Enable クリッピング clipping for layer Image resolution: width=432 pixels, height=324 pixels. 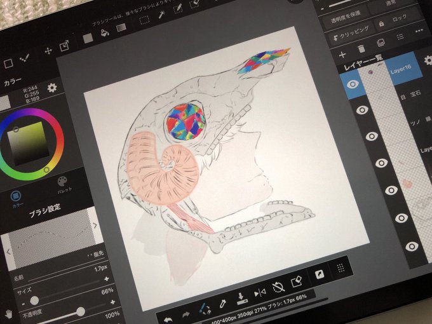pos(351,34)
